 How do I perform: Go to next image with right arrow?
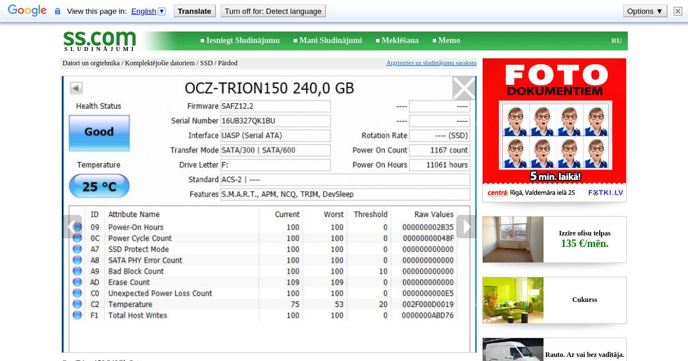click(466, 227)
